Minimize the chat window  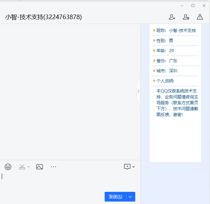(182, 6)
